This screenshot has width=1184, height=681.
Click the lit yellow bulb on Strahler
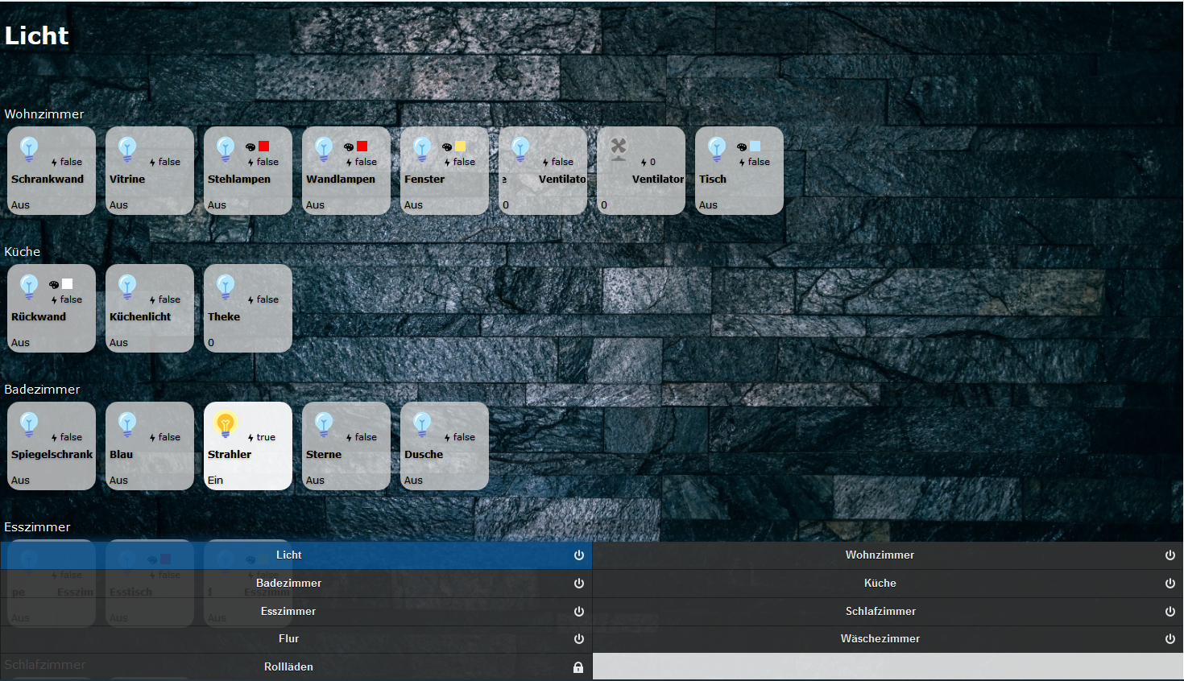point(226,424)
